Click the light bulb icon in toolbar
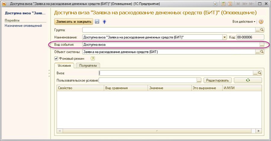The image size is (271, 141). point(104,22)
